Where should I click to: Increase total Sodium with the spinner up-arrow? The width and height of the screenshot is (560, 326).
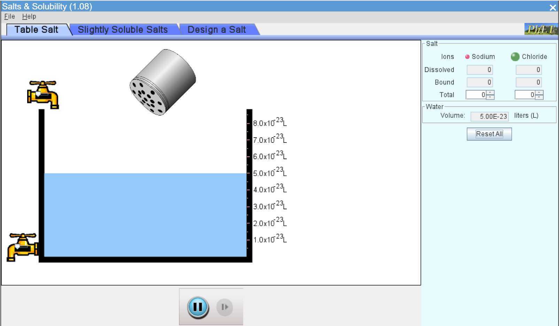pos(490,93)
